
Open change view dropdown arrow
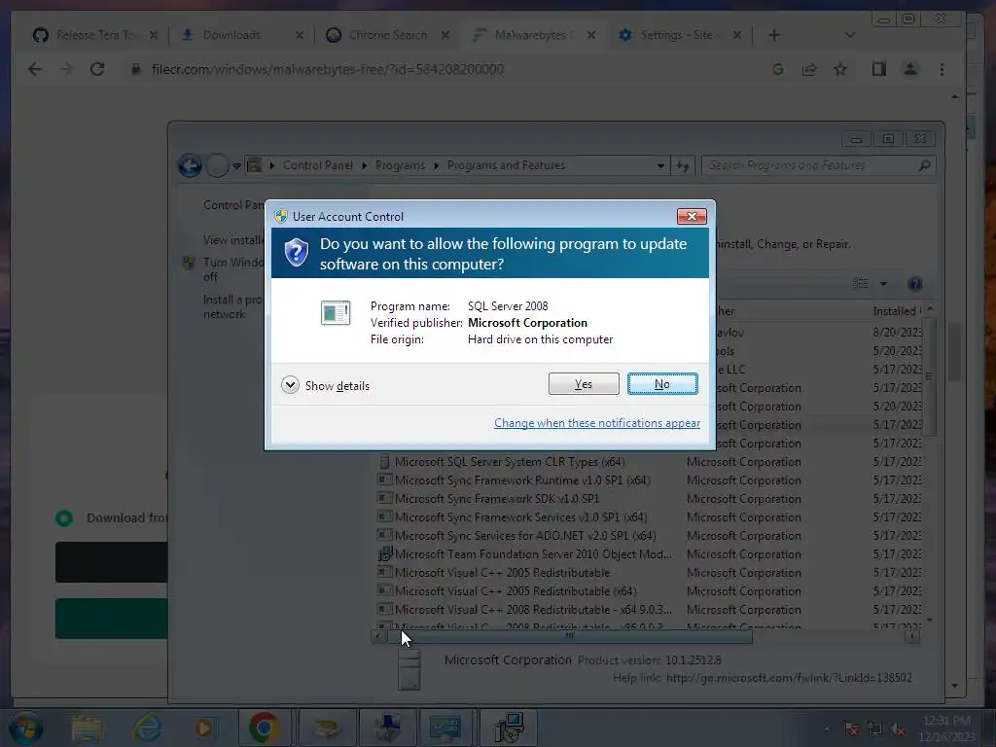(x=883, y=284)
